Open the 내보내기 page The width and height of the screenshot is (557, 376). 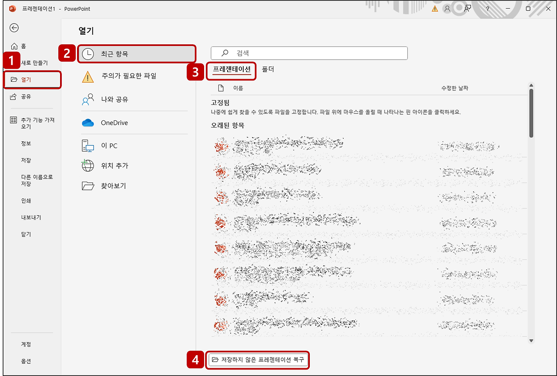coord(31,218)
